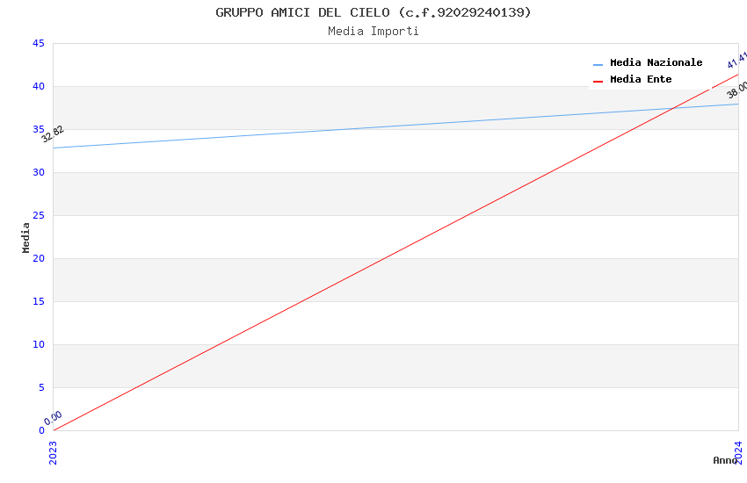This screenshot has width=747, height=483.
Task: Click the 0.00 data point label
Action: [x=54, y=417]
